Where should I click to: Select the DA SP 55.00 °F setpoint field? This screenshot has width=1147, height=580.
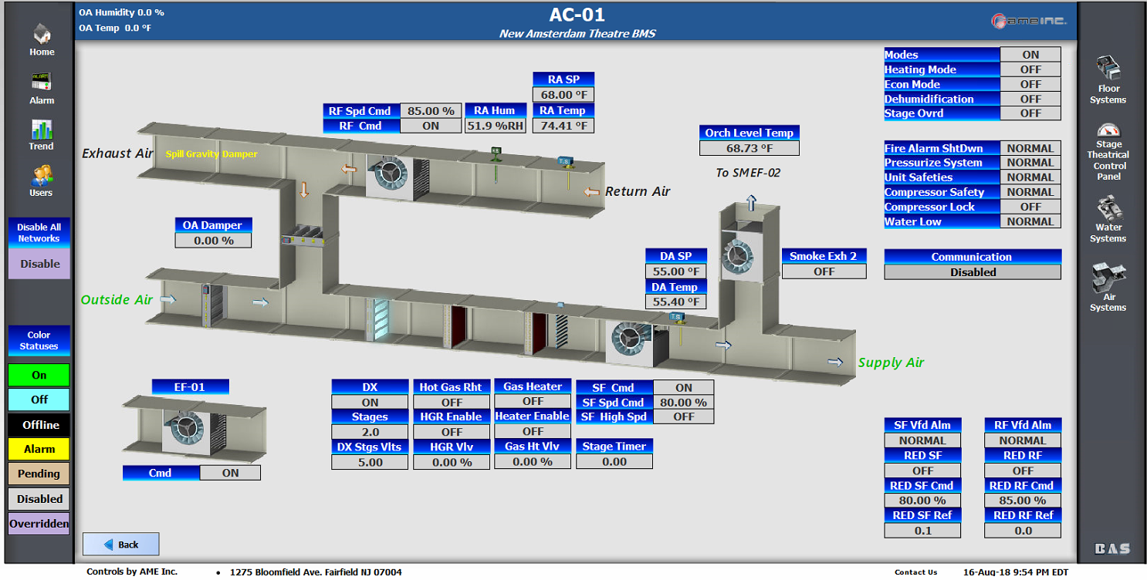[x=675, y=271]
